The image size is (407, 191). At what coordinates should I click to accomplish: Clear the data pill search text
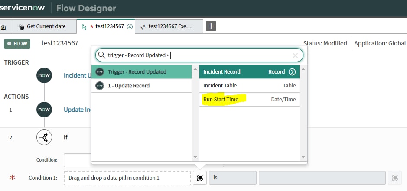point(295,55)
